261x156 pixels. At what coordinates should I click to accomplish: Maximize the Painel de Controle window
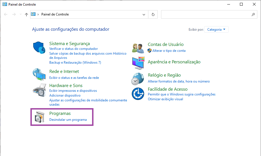coord(241,4)
